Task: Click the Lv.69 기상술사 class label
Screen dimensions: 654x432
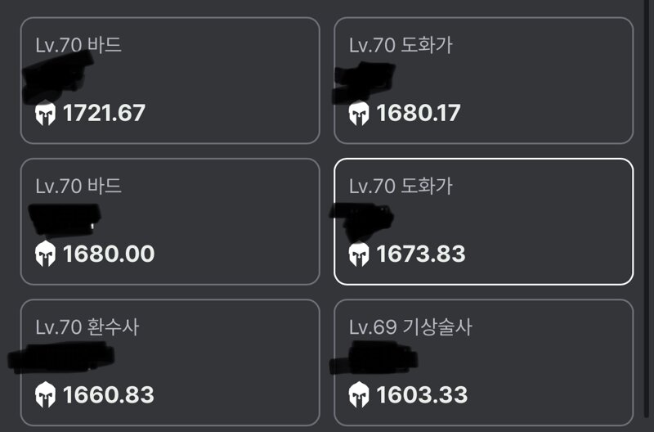Action: pos(410,326)
